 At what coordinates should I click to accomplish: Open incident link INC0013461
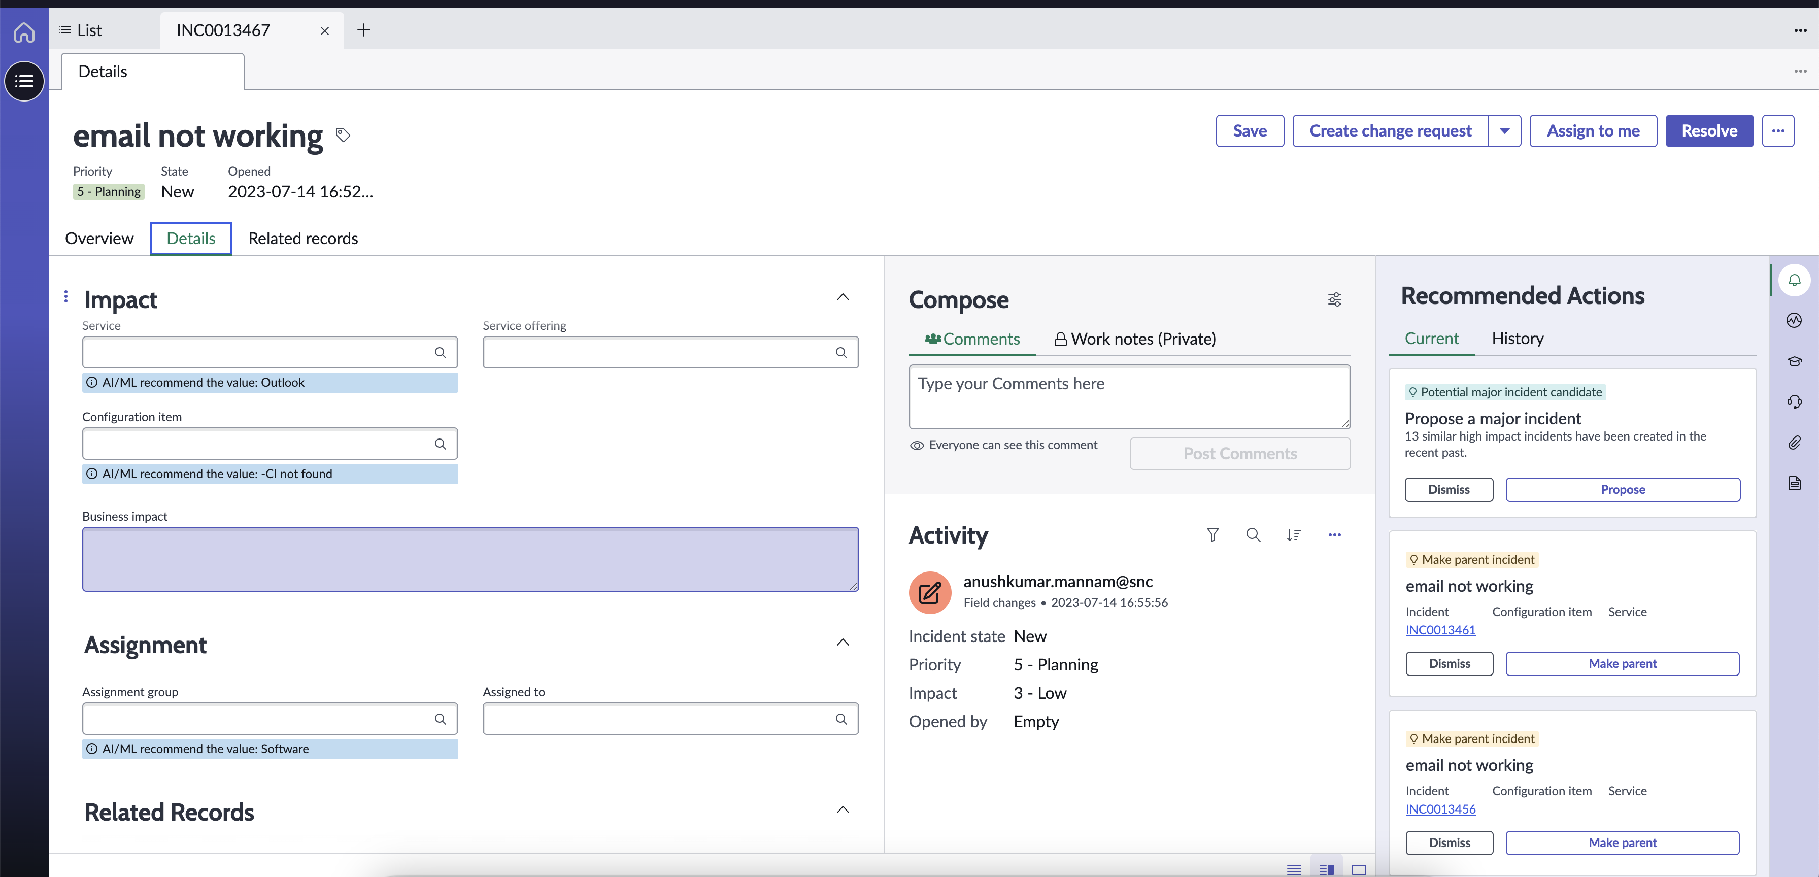tap(1440, 630)
